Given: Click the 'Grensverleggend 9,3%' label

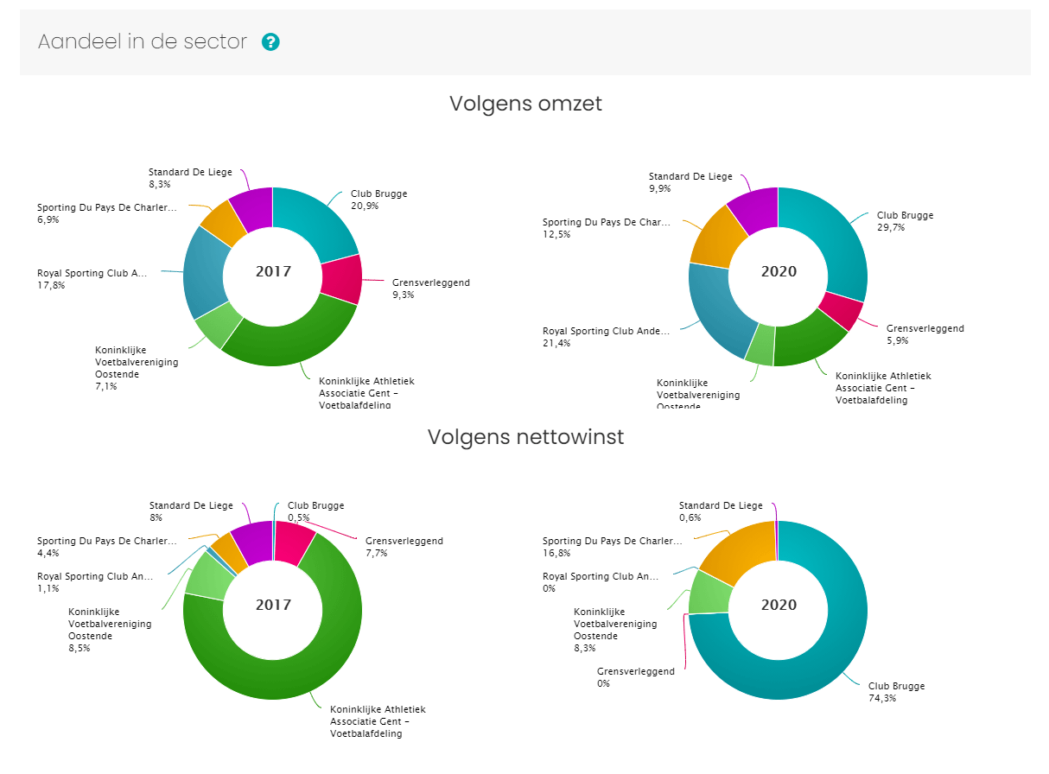Looking at the screenshot, I should point(430,289).
